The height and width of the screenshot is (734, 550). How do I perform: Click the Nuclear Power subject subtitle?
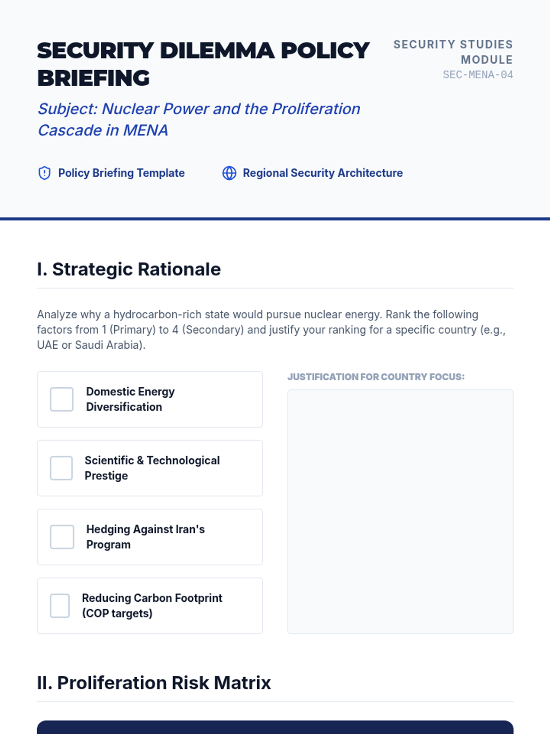198,119
